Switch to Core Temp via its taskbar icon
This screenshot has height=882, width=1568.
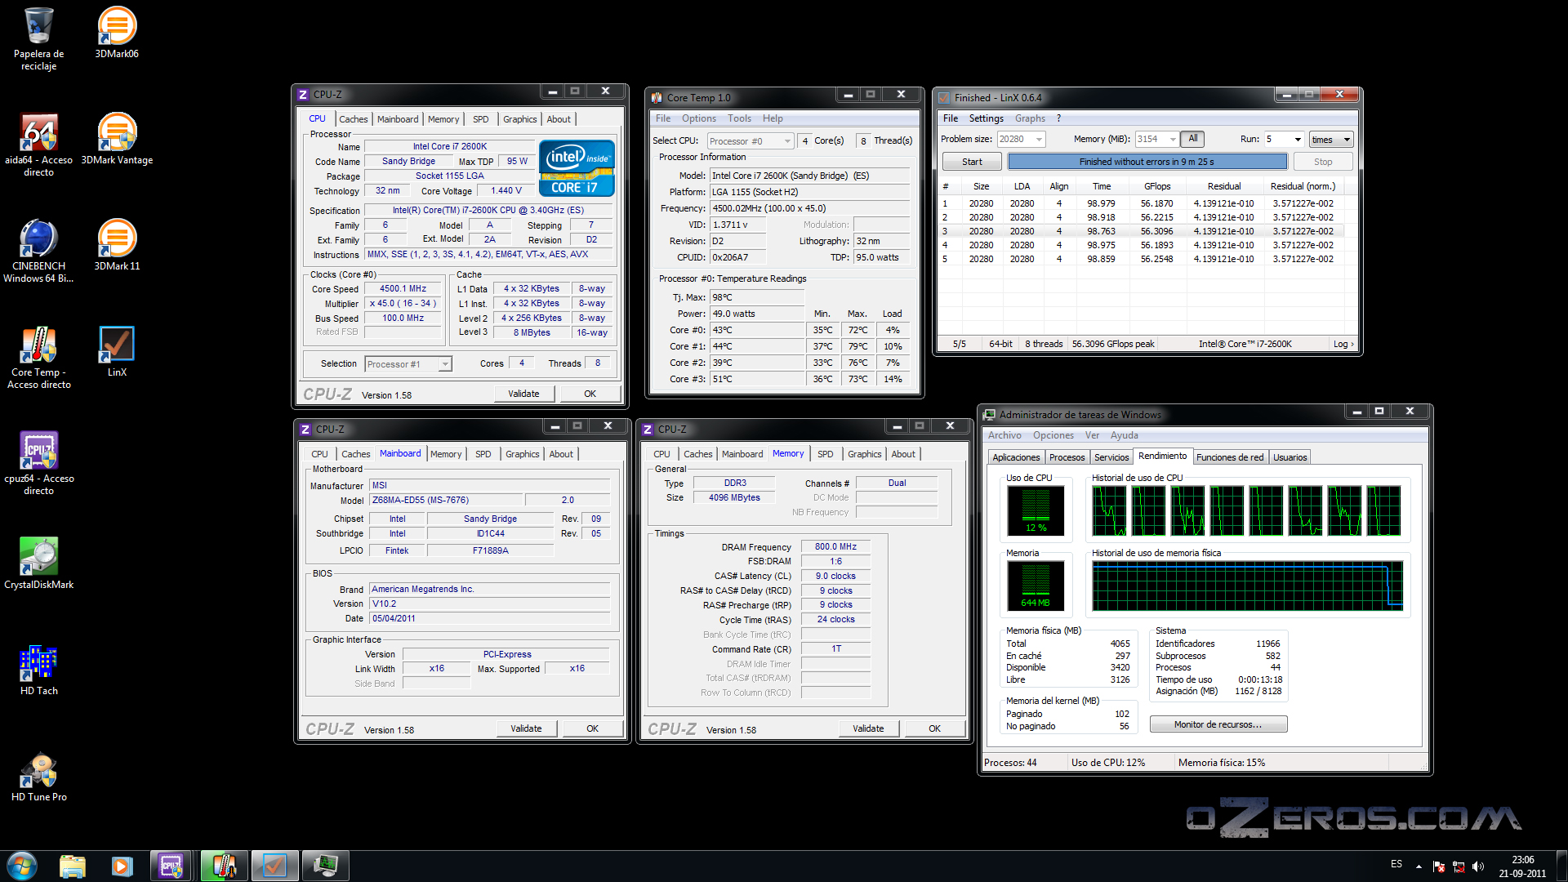[x=223, y=866]
